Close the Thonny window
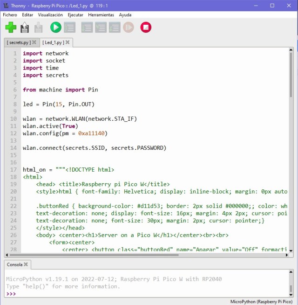Viewport: 298px width, 305px height. [289, 6]
